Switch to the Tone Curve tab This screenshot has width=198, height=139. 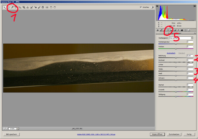(161, 30)
